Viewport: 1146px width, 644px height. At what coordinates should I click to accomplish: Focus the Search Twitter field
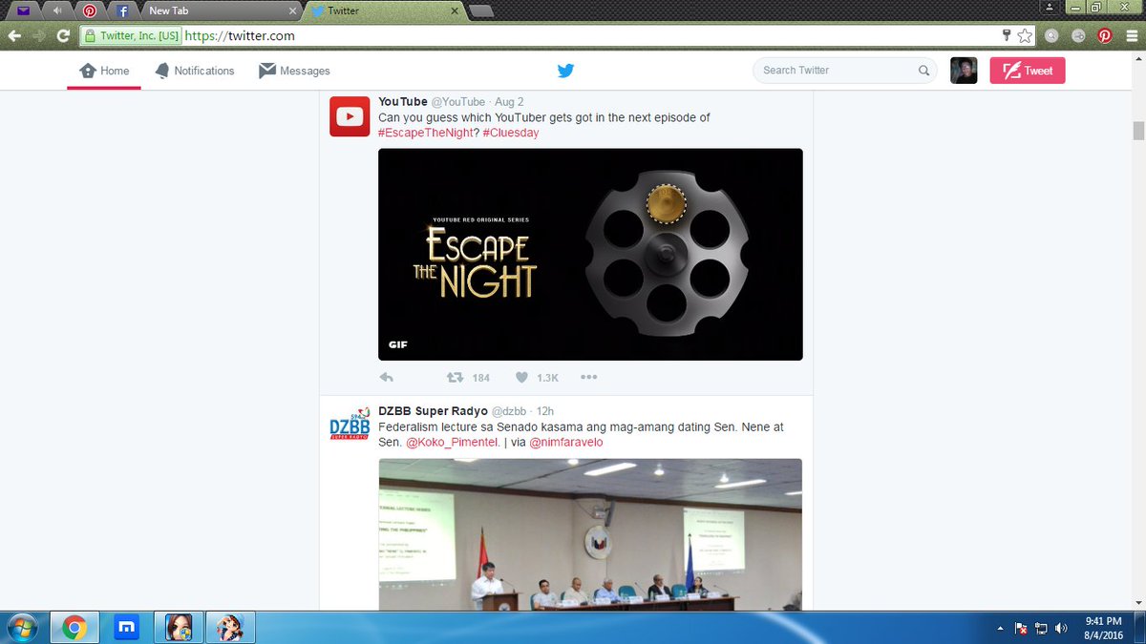(x=845, y=70)
